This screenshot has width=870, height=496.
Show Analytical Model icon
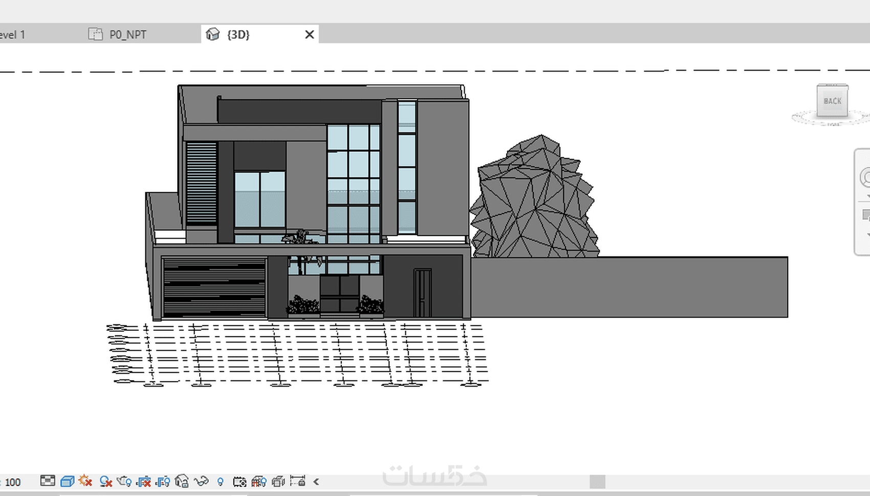tap(259, 481)
